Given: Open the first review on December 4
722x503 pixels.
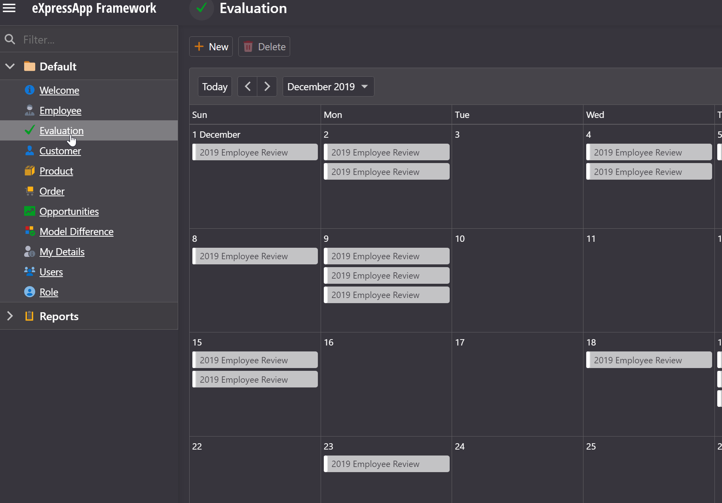Looking at the screenshot, I should click(x=649, y=152).
